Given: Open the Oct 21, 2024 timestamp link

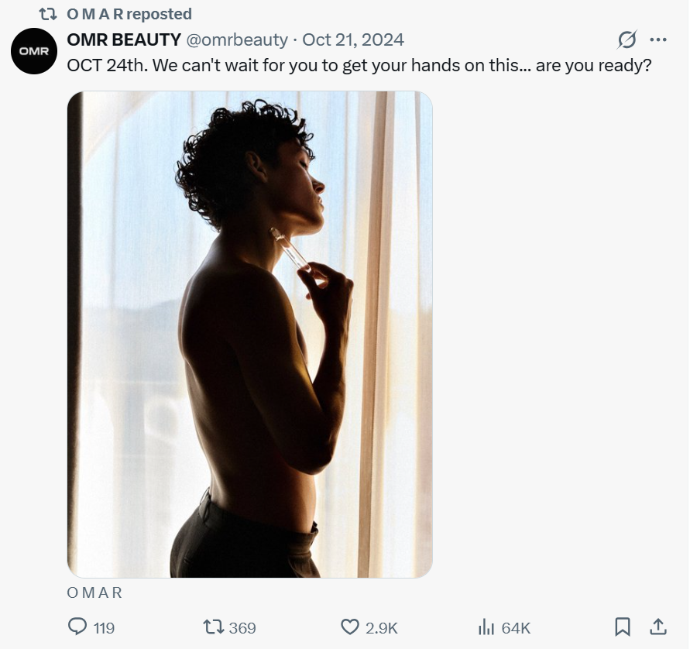Looking at the screenshot, I should 353,39.
